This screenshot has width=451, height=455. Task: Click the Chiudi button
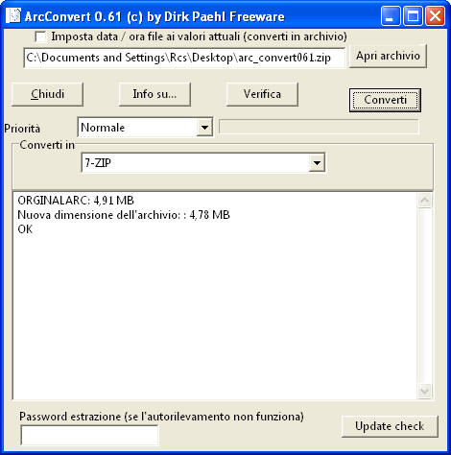47,94
